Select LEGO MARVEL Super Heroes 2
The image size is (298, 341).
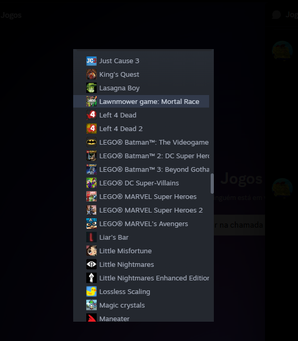[141, 210]
